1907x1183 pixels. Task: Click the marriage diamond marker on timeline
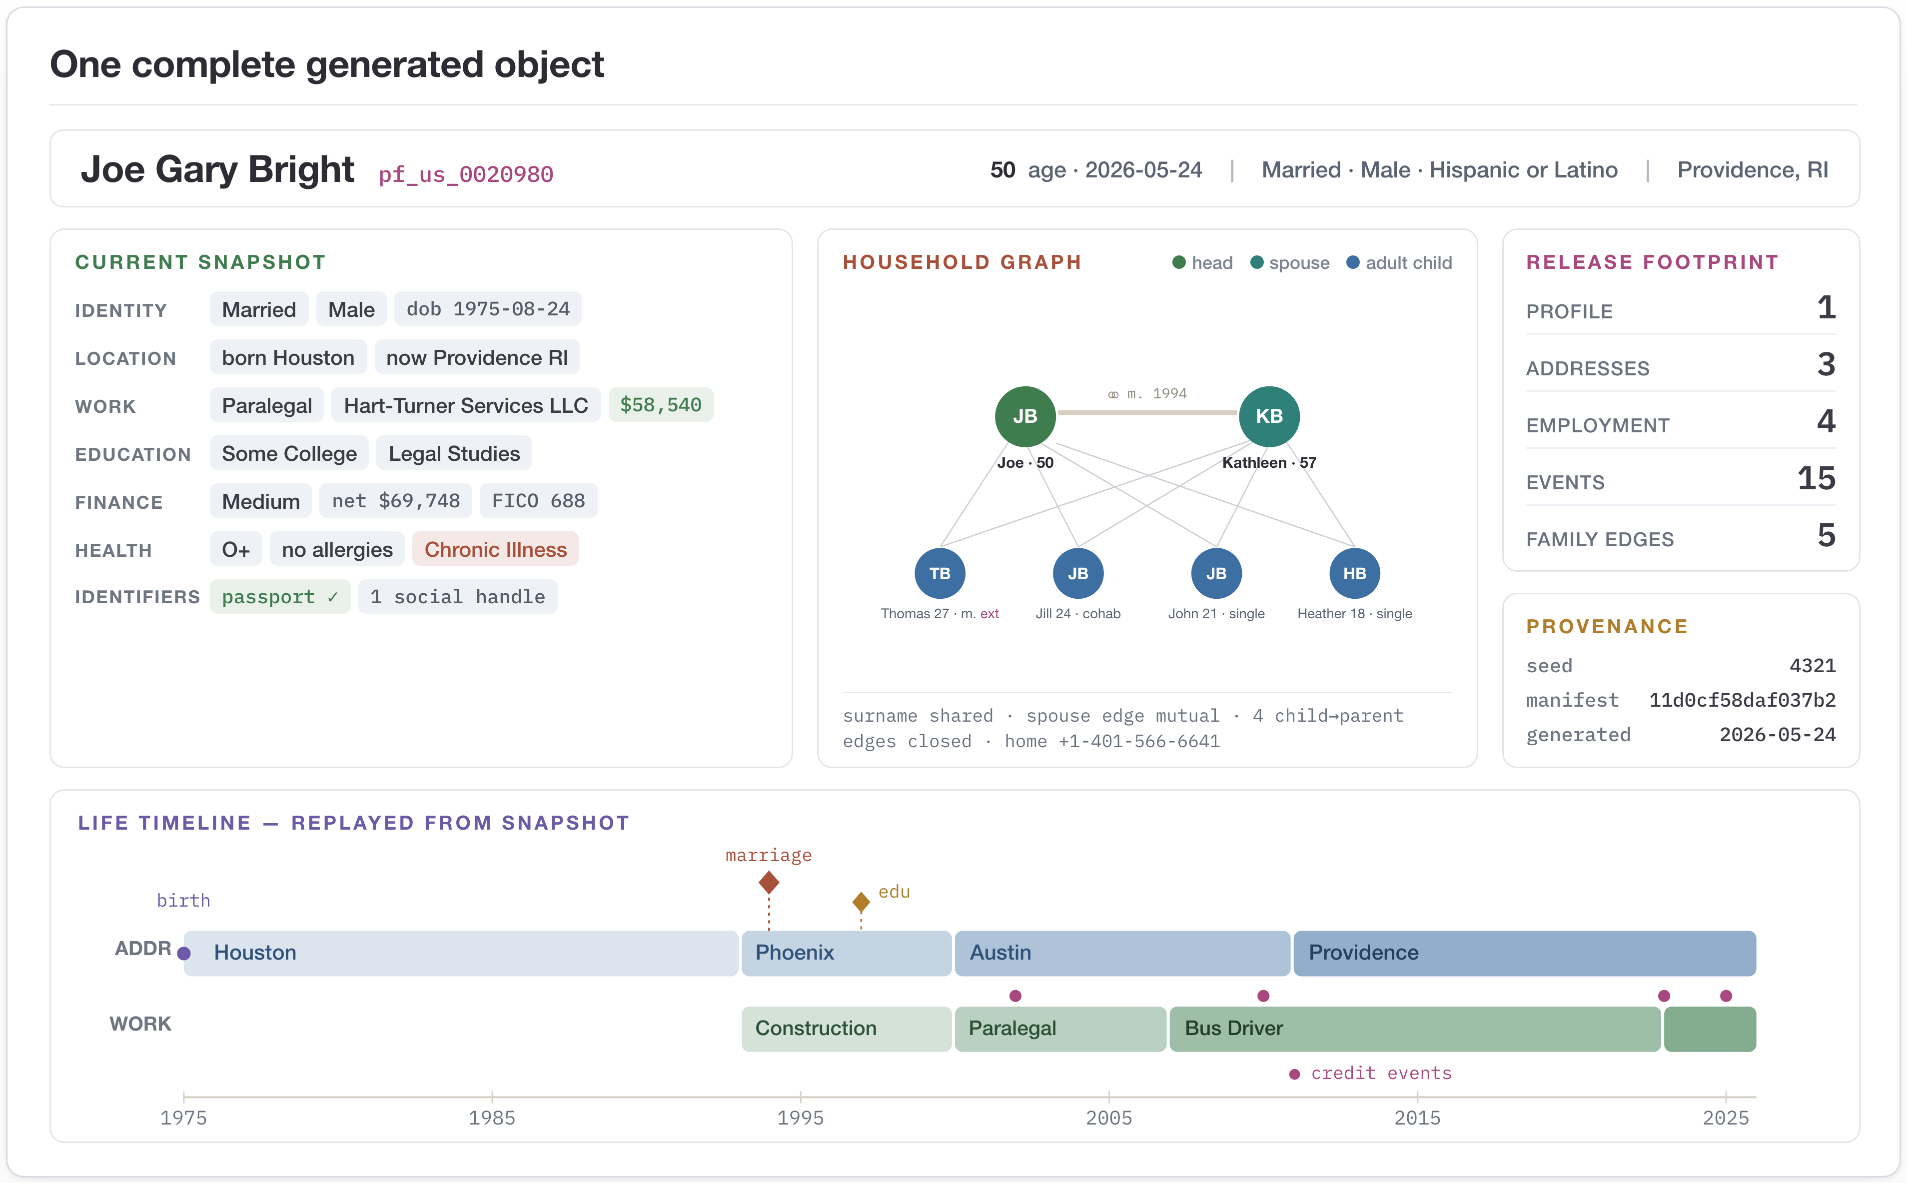[x=769, y=883]
